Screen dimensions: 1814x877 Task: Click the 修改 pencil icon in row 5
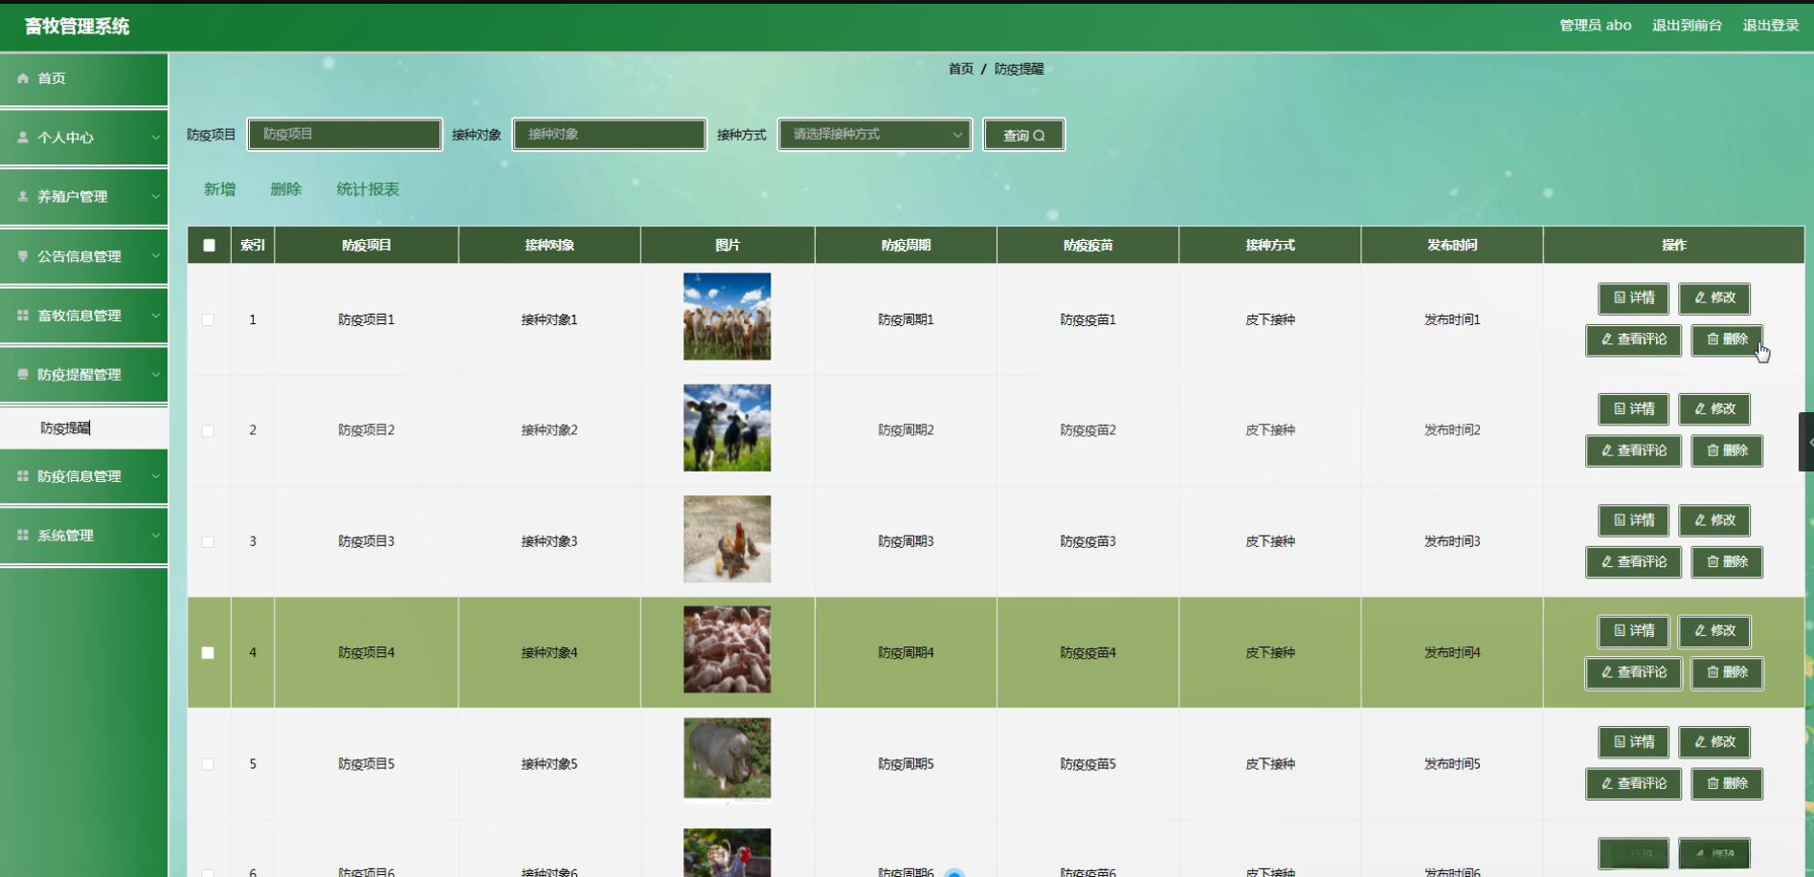click(1700, 742)
